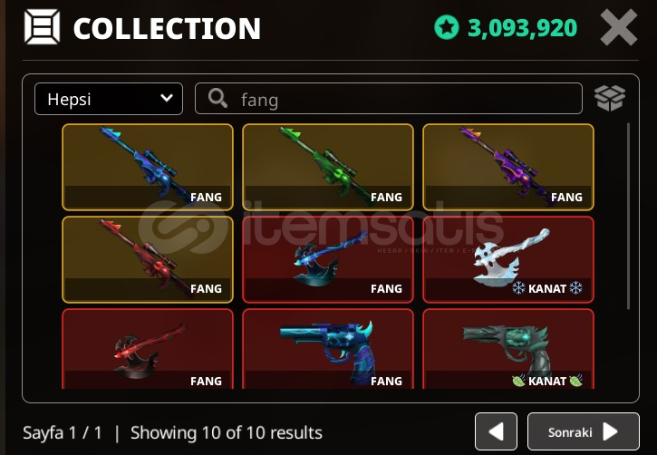Click the search field containing fang
Screen dimensions: 657x455
click(x=389, y=99)
